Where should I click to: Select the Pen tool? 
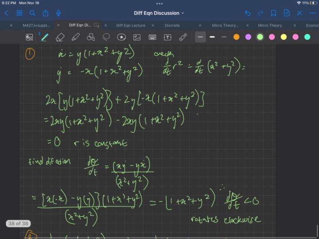(45, 37)
